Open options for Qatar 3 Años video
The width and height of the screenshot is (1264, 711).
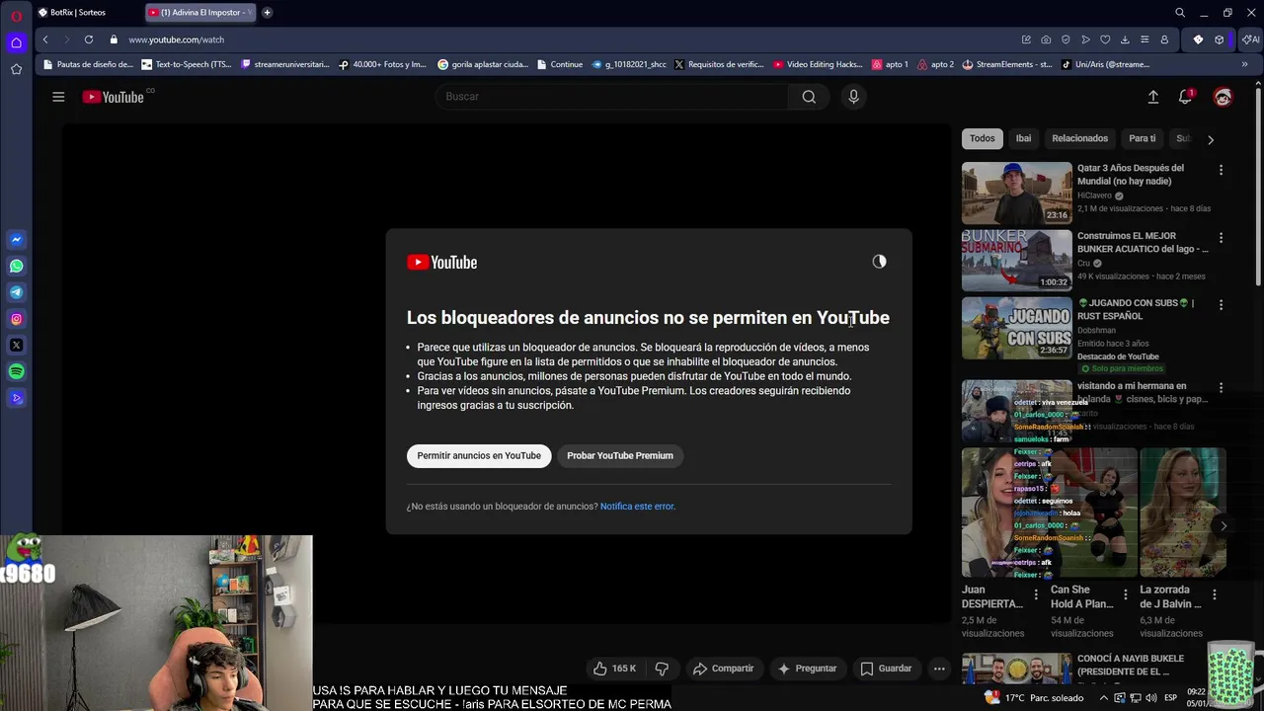pos(1221,170)
